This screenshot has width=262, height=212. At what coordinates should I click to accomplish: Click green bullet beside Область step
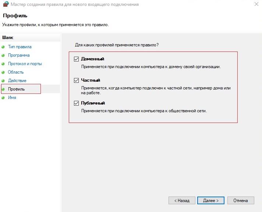tap(3, 72)
